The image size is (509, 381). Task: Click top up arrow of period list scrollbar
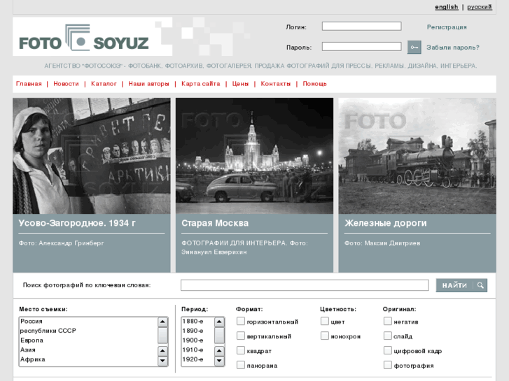point(219,322)
